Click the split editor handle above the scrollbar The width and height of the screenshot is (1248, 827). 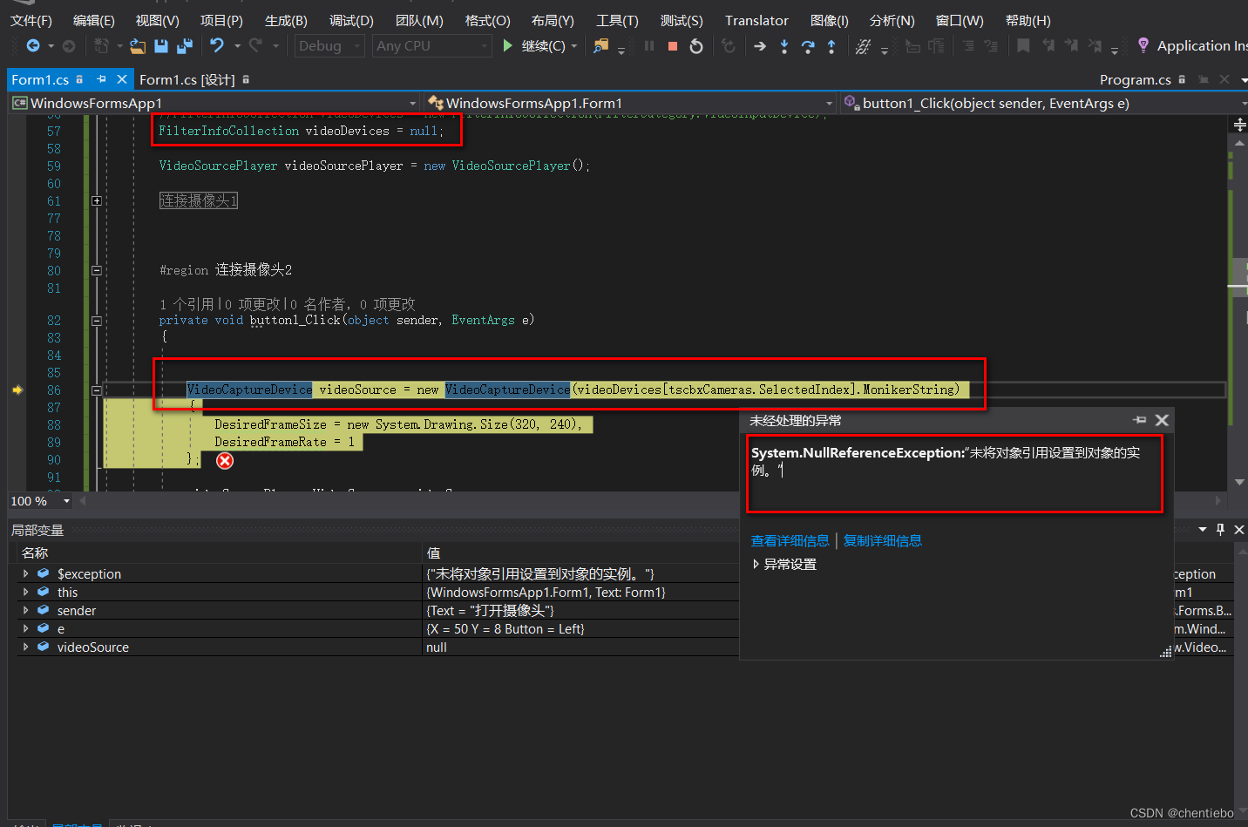(x=1239, y=125)
